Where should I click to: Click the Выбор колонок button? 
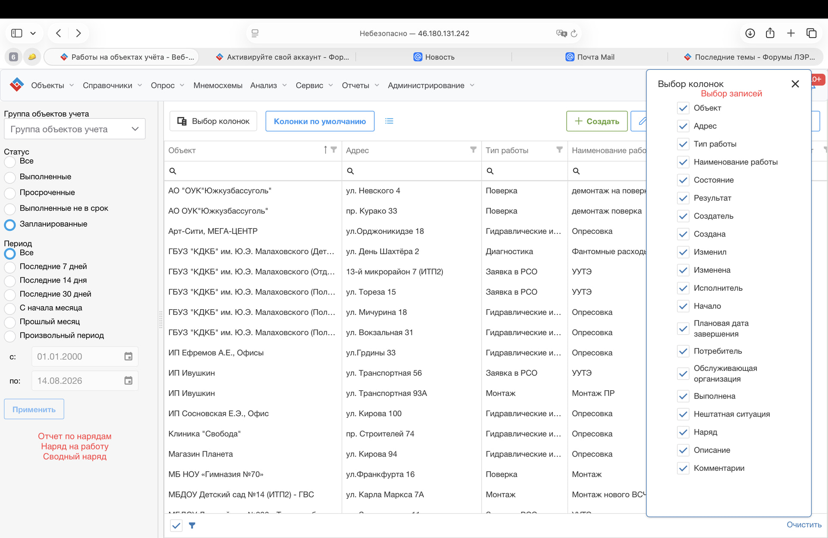[213, 121]
